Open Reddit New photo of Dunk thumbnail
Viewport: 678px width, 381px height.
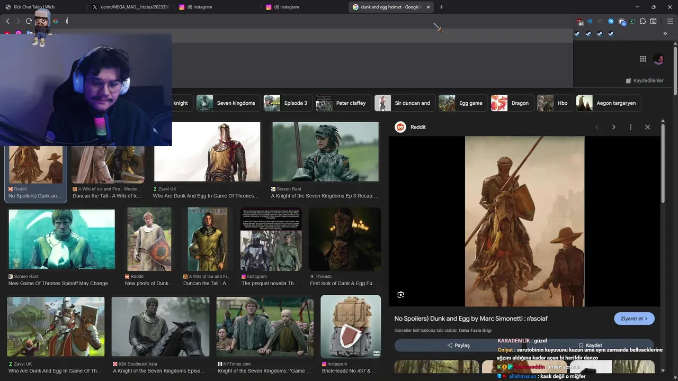(149, 239)
